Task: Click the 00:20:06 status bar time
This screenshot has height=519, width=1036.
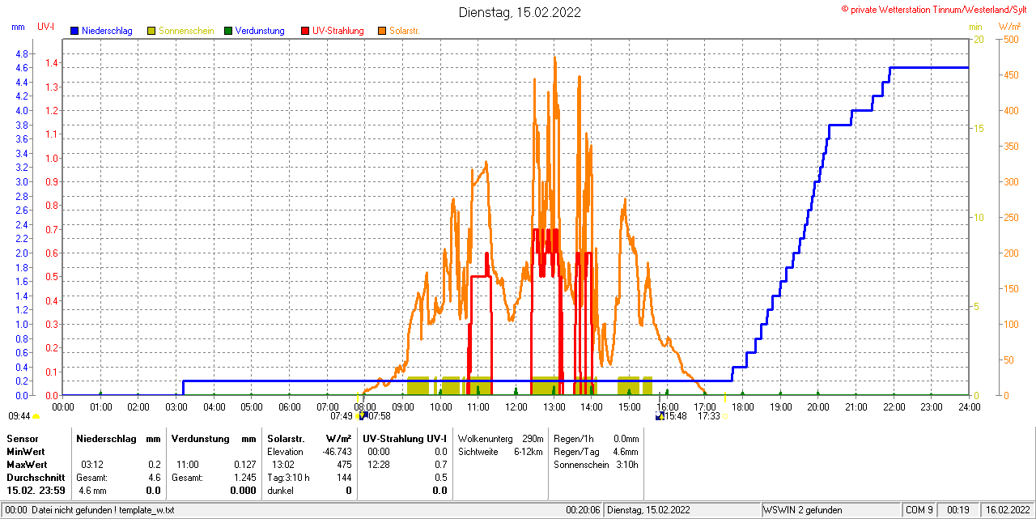Action: (x=583, y=510)
